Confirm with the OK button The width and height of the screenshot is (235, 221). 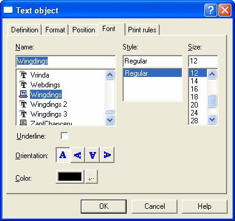pyautogui.click(x=103, y=206)
